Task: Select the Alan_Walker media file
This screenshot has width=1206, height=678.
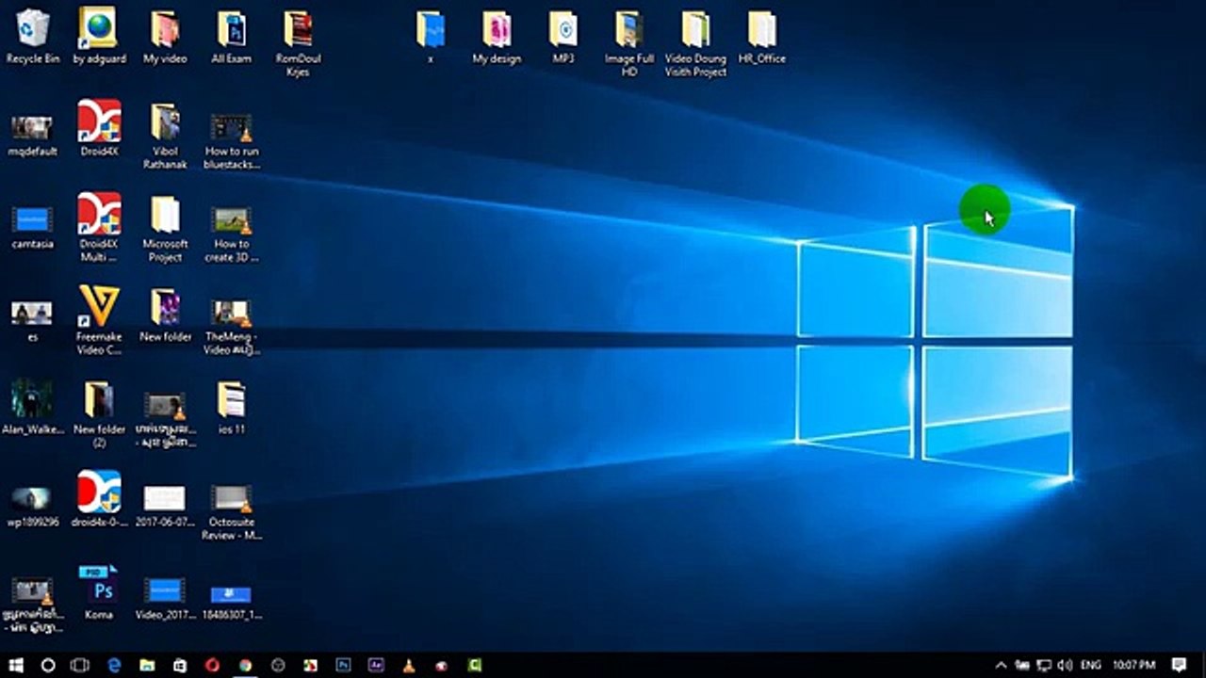Action: click(33, 407)
